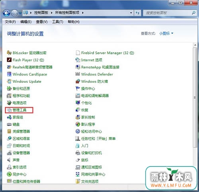The image size is (199, 192).
Task: Click the 声音 speaker icon
Action: point(9,160)
